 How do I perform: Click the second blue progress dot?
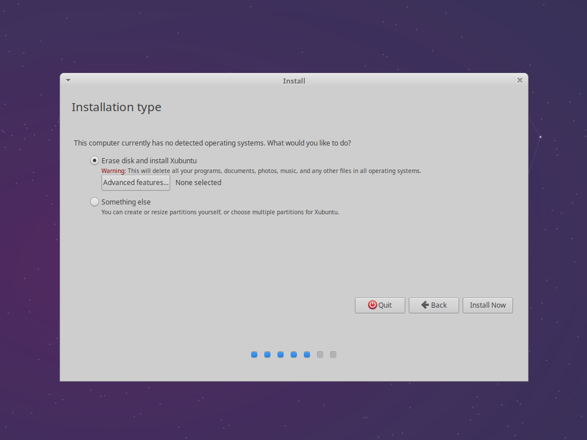267,355
